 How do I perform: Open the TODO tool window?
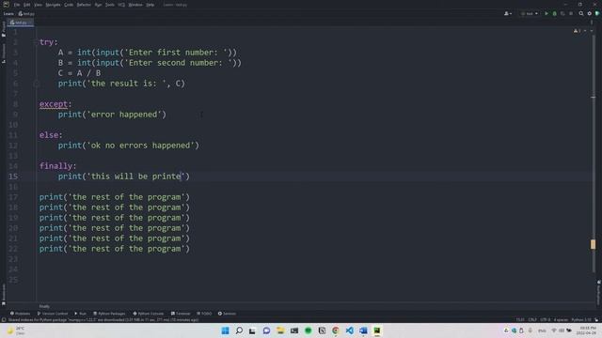(204, 314)
